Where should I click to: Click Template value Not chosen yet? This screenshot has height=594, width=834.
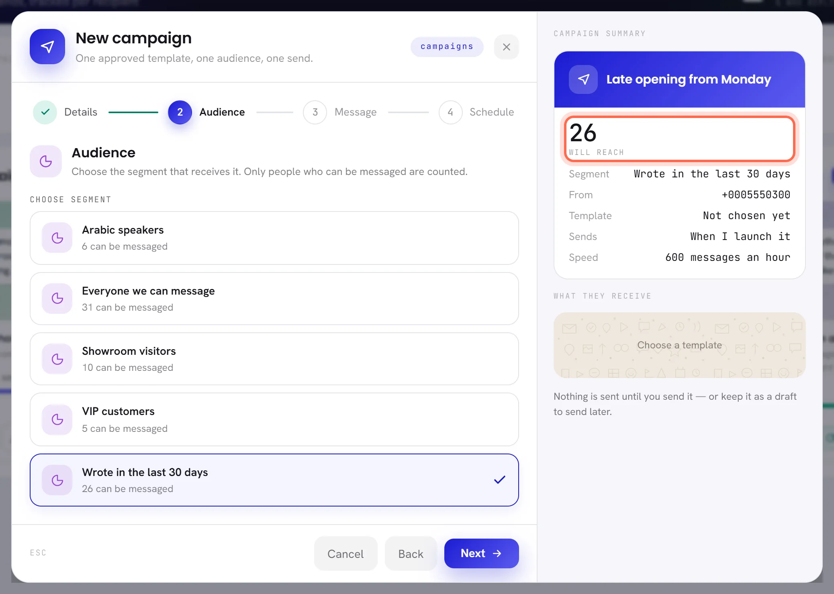coord(746,216)
